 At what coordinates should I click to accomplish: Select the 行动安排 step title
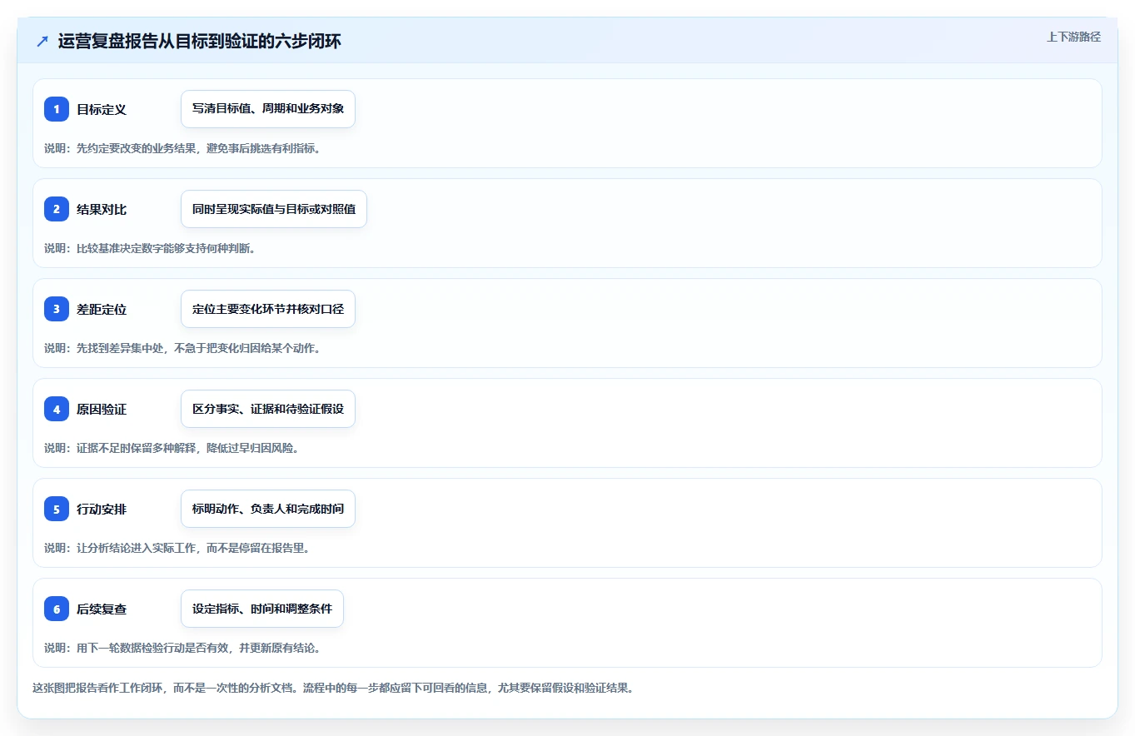pyautogui.click(x=102, y=509)
